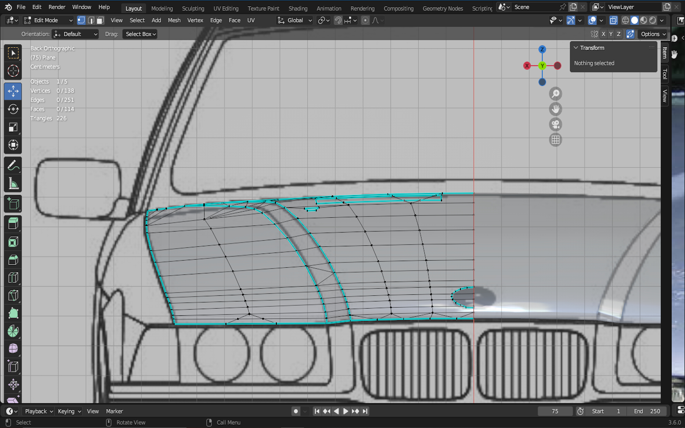Open the Edit Mode dropdown
The height and width of the screenshot is (428, 685).
pos(49,20)
